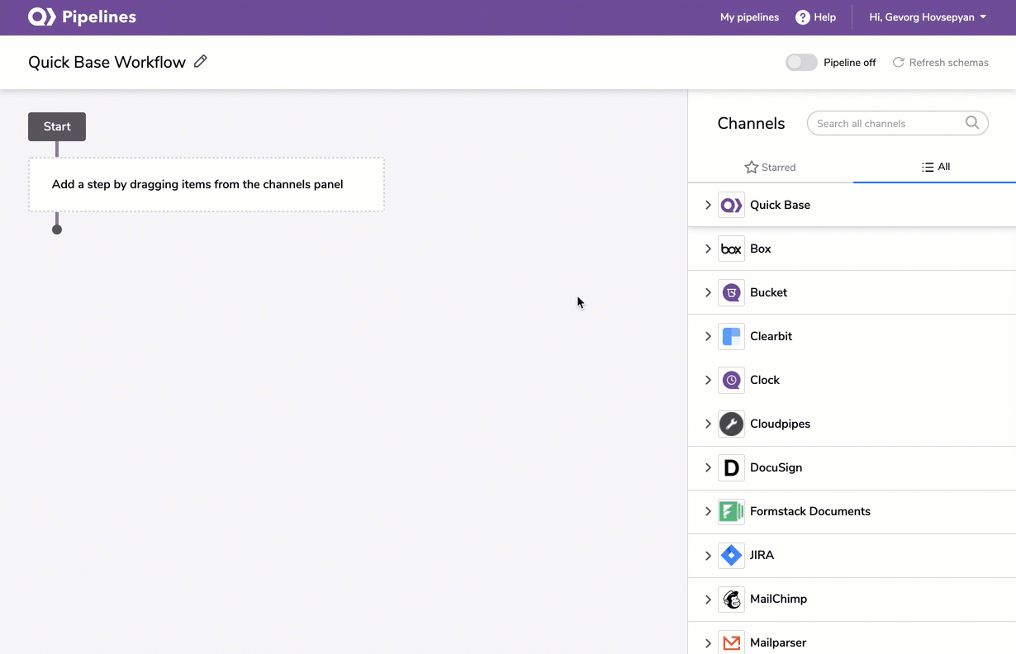
Task: Select the Box channel name
Action: tap(761, 249)
